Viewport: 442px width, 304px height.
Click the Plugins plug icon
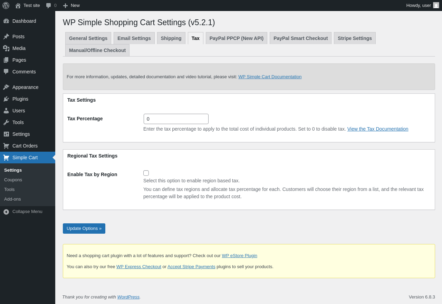(6, 99)
